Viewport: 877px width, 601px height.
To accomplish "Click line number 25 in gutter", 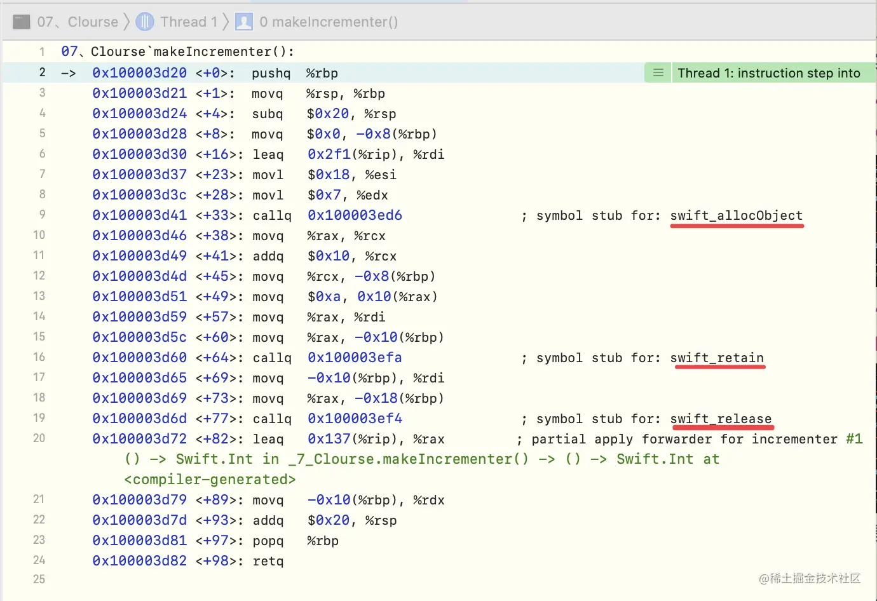I will coord(39,579).
